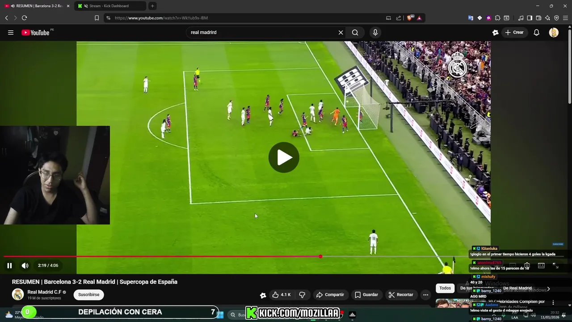This screenshot has width=572, height=322.
Task: Open the extensions puzzle piece menu
Action: [497, 18]
